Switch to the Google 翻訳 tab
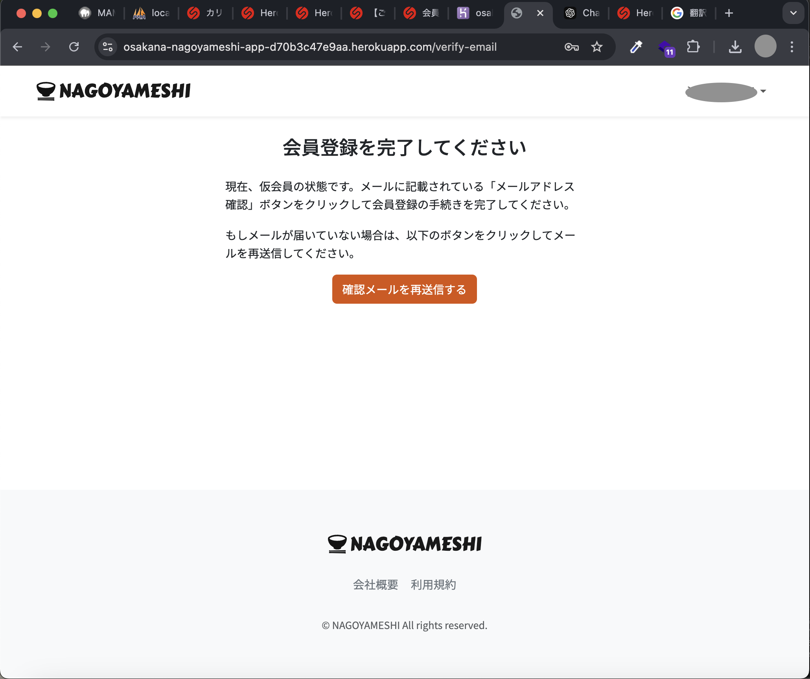Screen dimensions: 810x679 (x=689, y=13)
